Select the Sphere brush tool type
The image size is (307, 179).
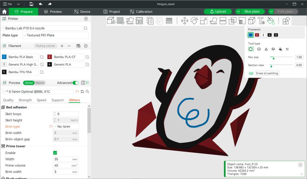(x=259, y=49)
